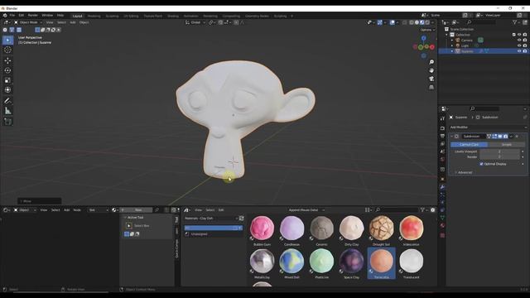Open the Render properties tab icon
530x298 pixels.
click(442, 128)
